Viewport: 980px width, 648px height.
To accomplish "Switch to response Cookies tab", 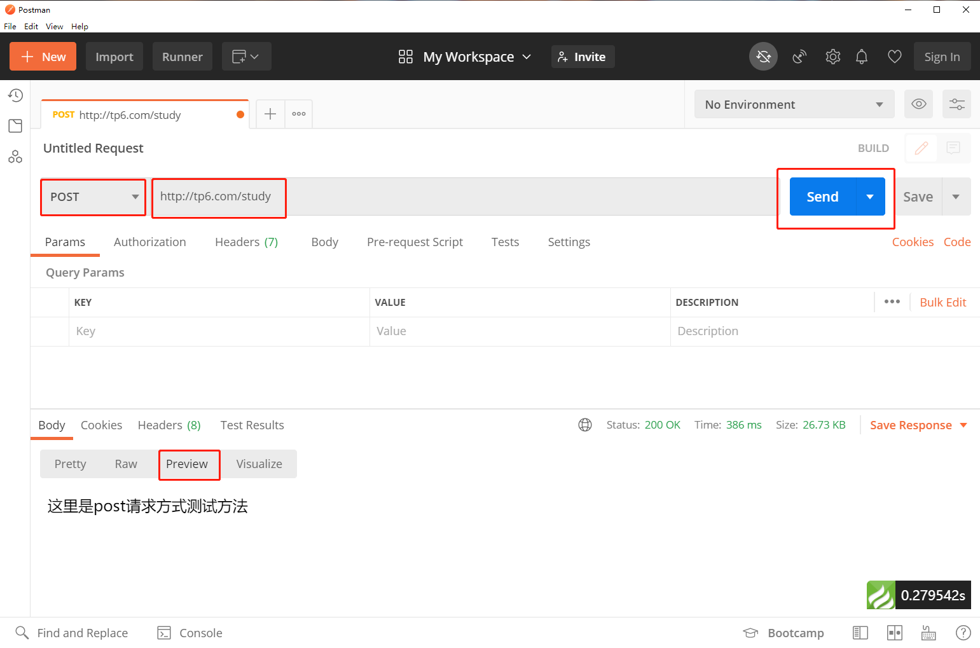I will click(101, 425).
